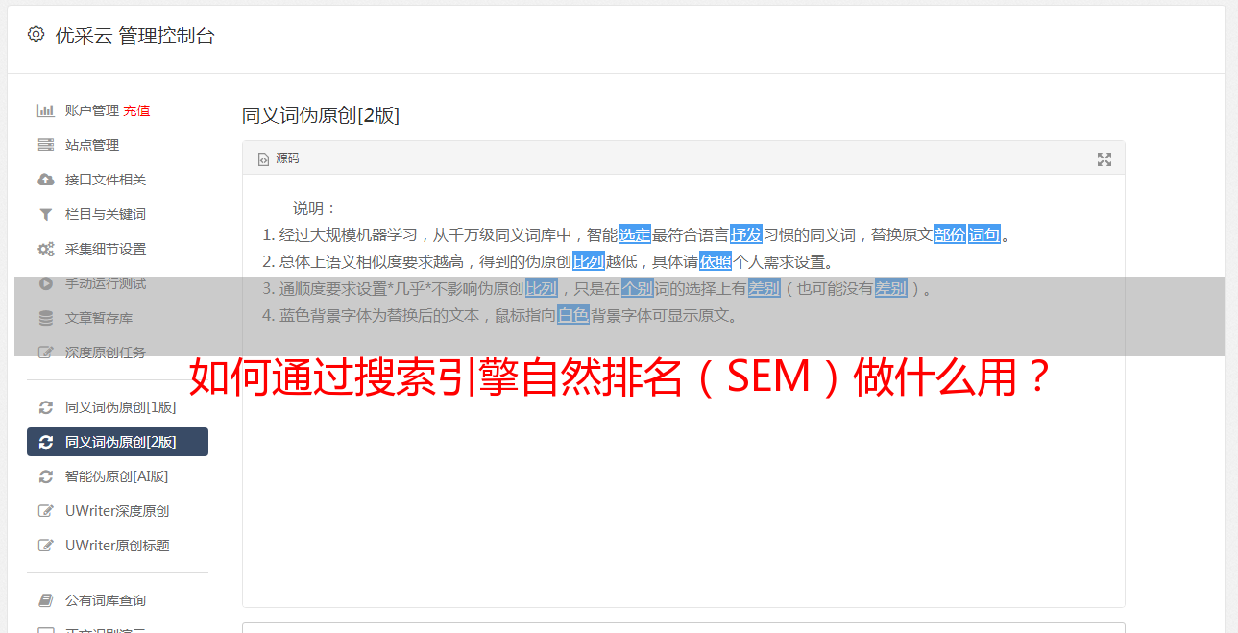Click highlighted word 依照 in second line
Image resolution: width=1238 pixels, height=633 pixels.
(716, 261)
